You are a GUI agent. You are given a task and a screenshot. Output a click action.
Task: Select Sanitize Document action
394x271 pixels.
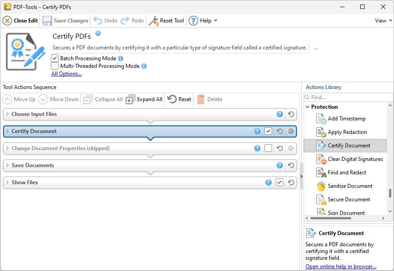point(345,186)
